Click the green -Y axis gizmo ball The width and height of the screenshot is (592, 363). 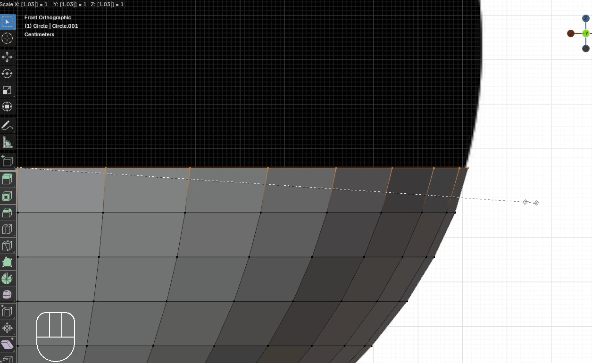(x=585, y=33)
